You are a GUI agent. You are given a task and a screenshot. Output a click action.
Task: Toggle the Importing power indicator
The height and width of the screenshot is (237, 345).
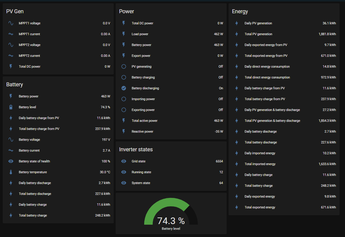[x=123, y=99]
